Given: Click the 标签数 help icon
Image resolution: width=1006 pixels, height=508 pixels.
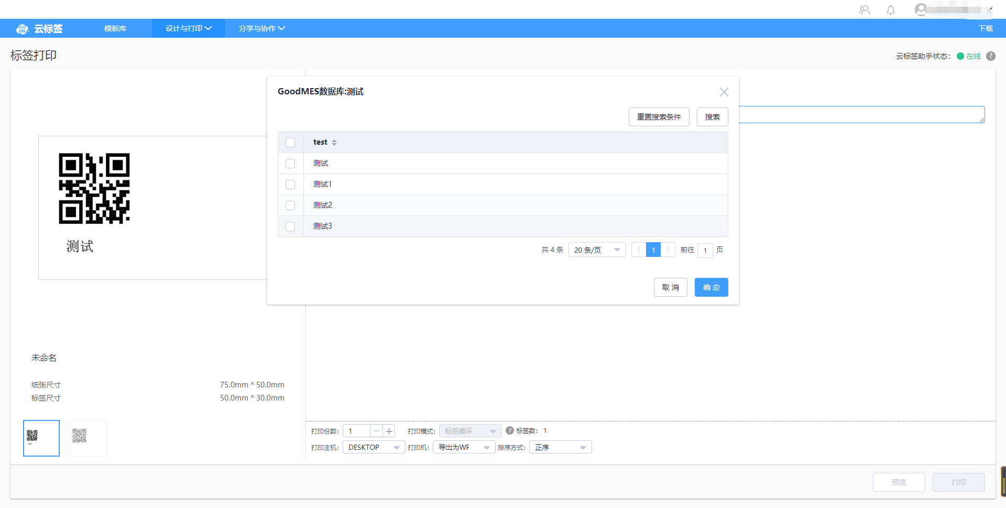Looking at the screenshot, I should [x=509, y=430].
